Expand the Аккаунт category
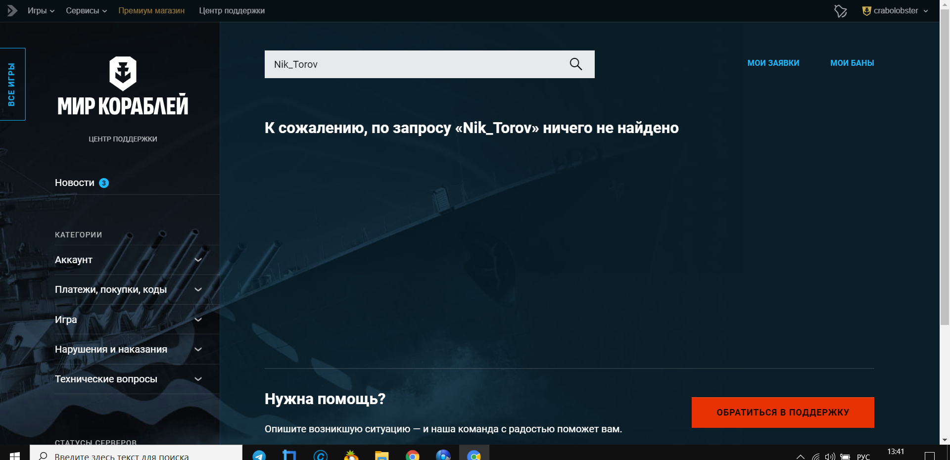Screen dimensions: 950x460 tap(198, 260)
